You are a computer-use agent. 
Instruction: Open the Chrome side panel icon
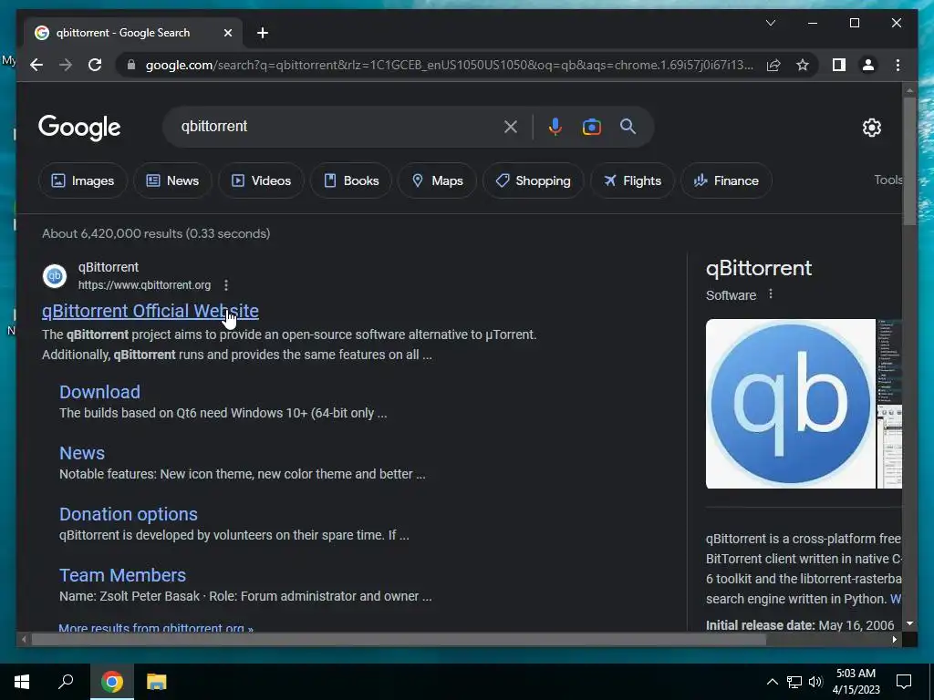(x=839, y=65)
